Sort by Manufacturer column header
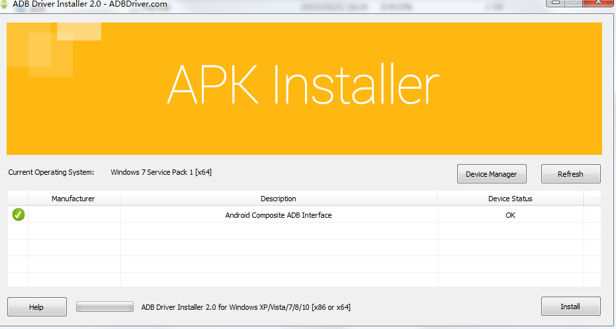This screenshot has width=616, height=329. coord(73,199)
